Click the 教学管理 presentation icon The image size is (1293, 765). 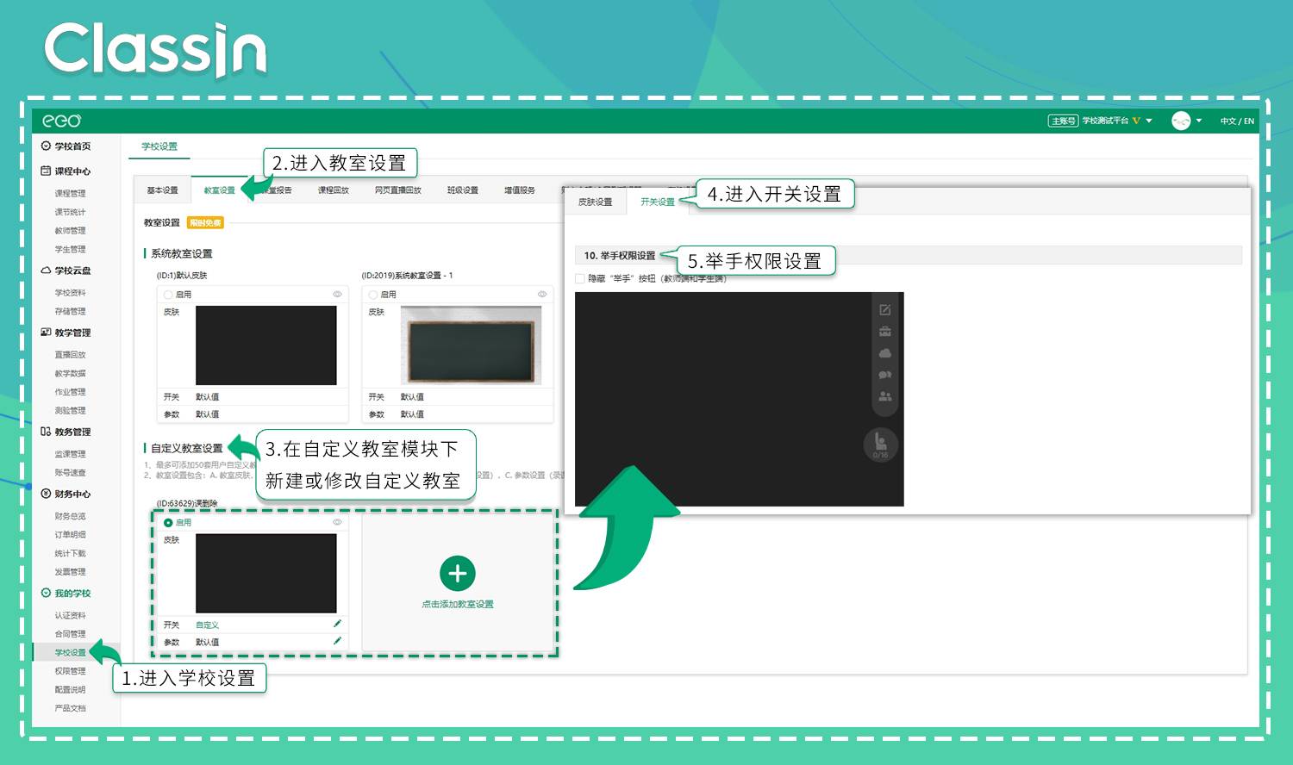[x=46, y=332]
